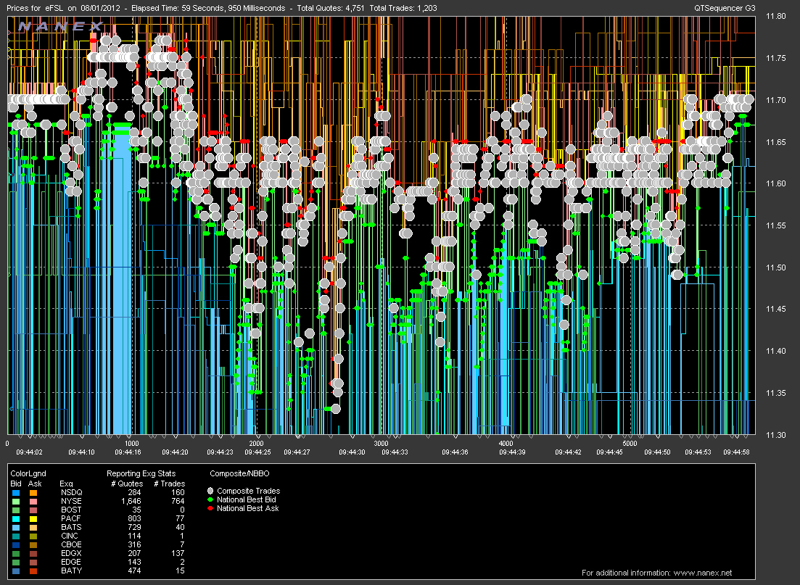Click the 'Total Trades: 1,203' header text

[x=403, y=8]
